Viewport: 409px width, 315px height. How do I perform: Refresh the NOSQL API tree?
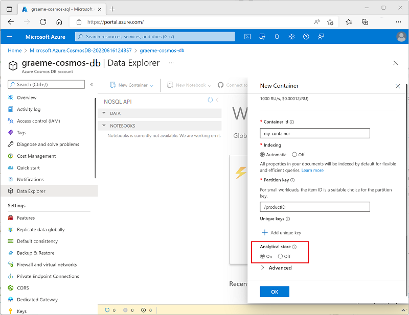(210, 101)
